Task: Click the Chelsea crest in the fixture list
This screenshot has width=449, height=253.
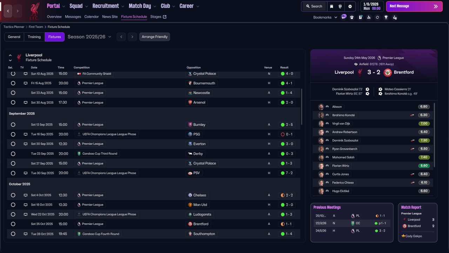Action: (190, 195)
